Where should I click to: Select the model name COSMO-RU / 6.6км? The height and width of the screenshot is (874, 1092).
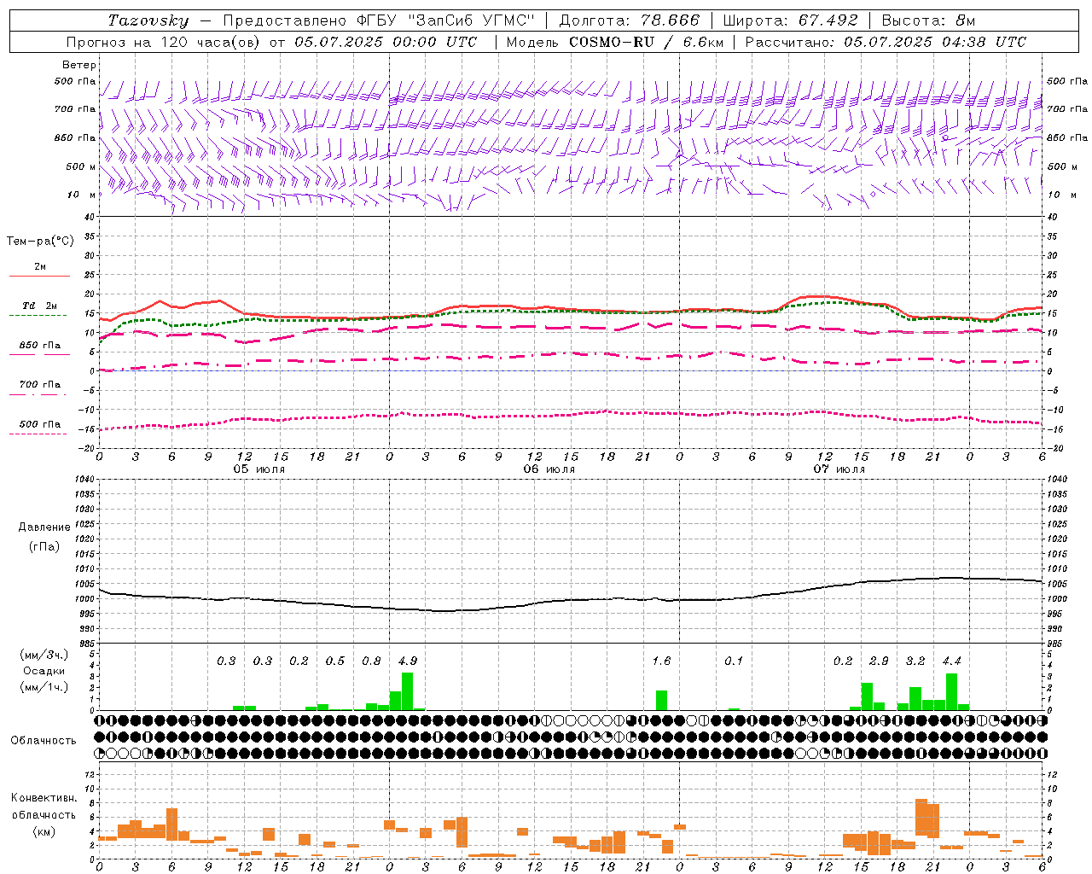(x=647, y=42)
